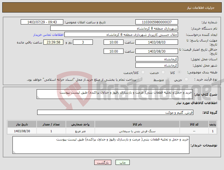Click the طبقه بندی موضوعی label

pyautogui.click(x=202, y=72)
